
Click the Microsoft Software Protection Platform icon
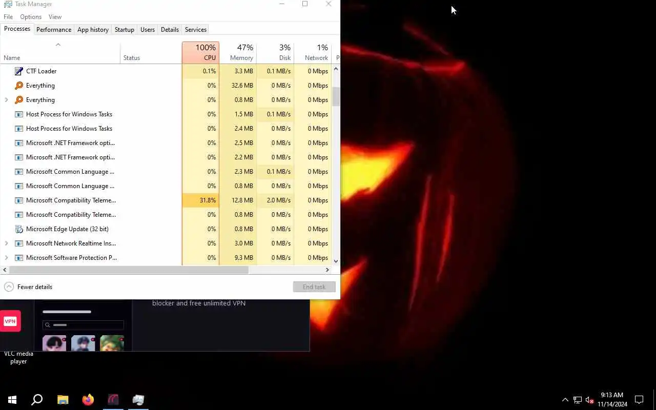(19, 258)
